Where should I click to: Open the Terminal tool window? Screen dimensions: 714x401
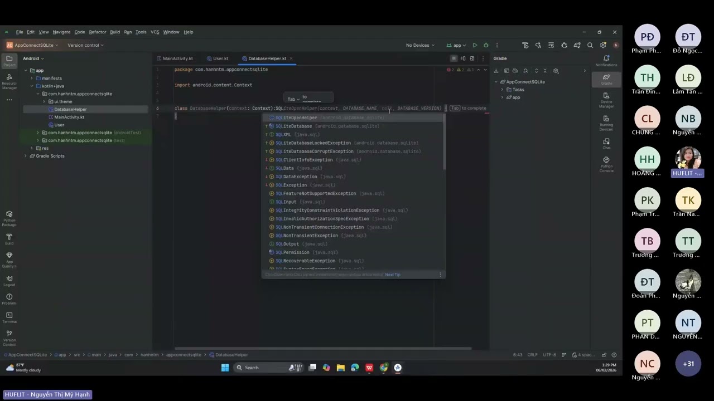click(9, 317)
